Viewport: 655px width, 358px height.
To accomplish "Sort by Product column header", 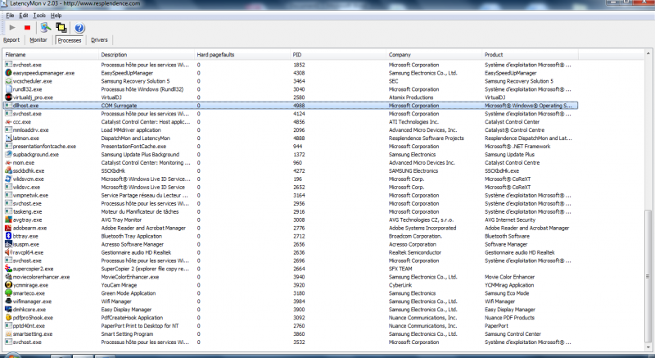I will point(531,55).
